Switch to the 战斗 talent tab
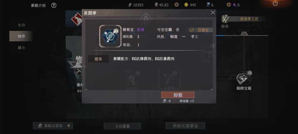Image resolution: width=298 pixels, height=134 pixels. point(22,48)
